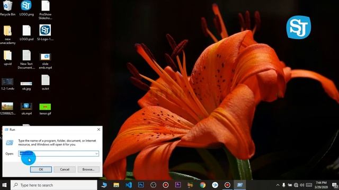Open the clock showing 7:44 PM

click(x=321, y=185)
